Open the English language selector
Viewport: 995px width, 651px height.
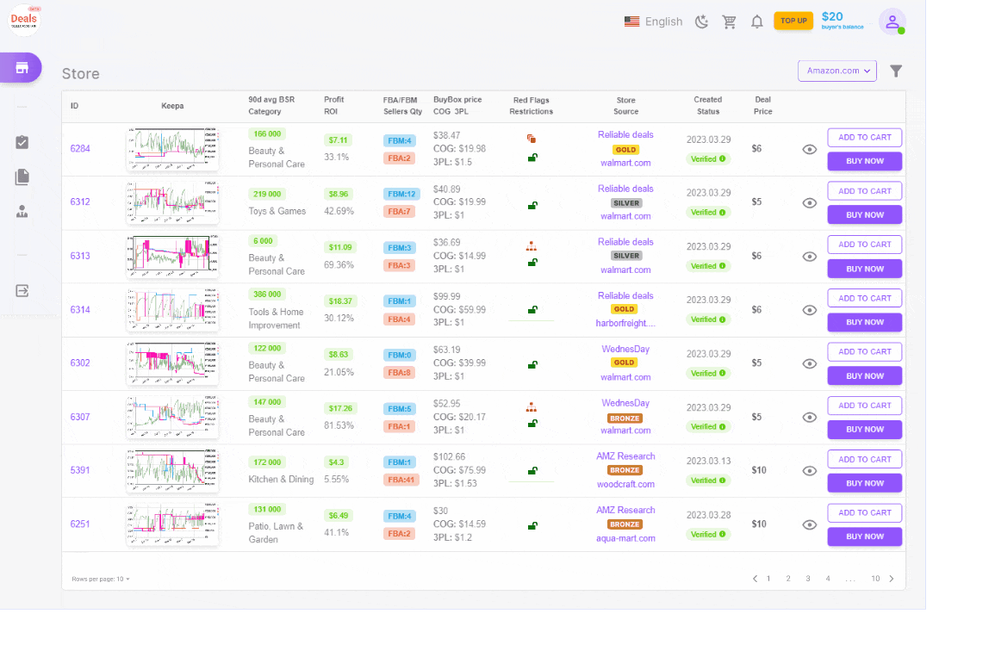(663, 22)
